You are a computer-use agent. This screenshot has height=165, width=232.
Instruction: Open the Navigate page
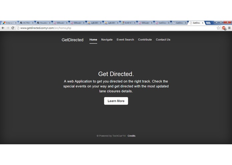[x=107, y=40]
